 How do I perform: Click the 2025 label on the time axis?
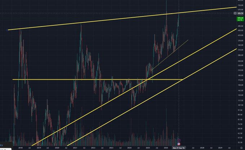pyautogui.click(x=148, y=148)
